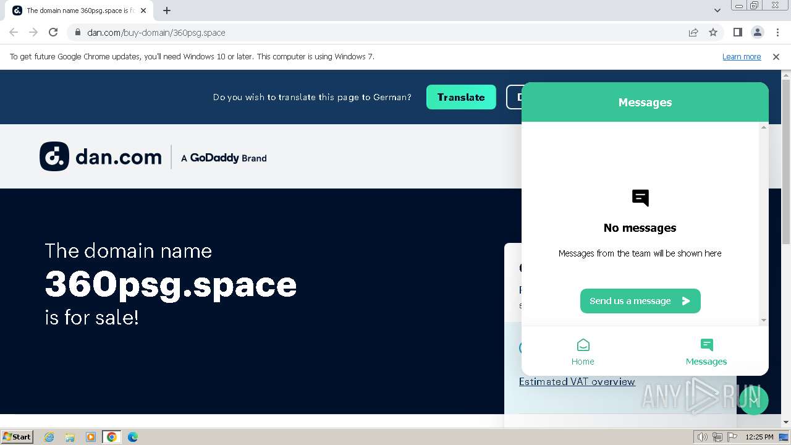Click Send us a message button
Viewport: 791px width, 445px height.
pos(640,301)
